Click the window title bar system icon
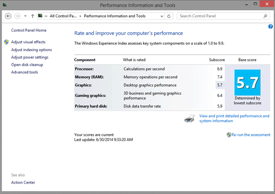Viewport: 275px width, 194px height. click(5, 5)
